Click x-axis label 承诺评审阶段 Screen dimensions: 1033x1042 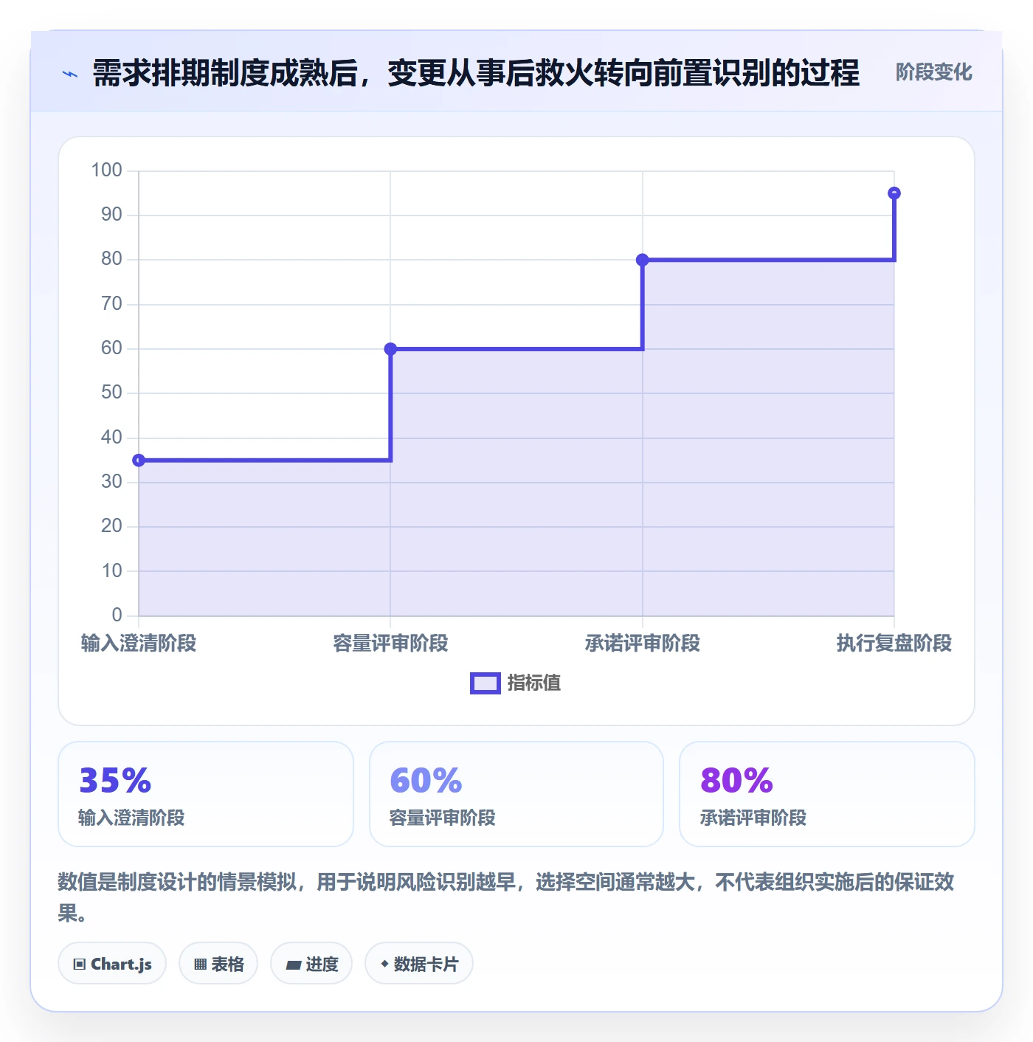point(643,644)
